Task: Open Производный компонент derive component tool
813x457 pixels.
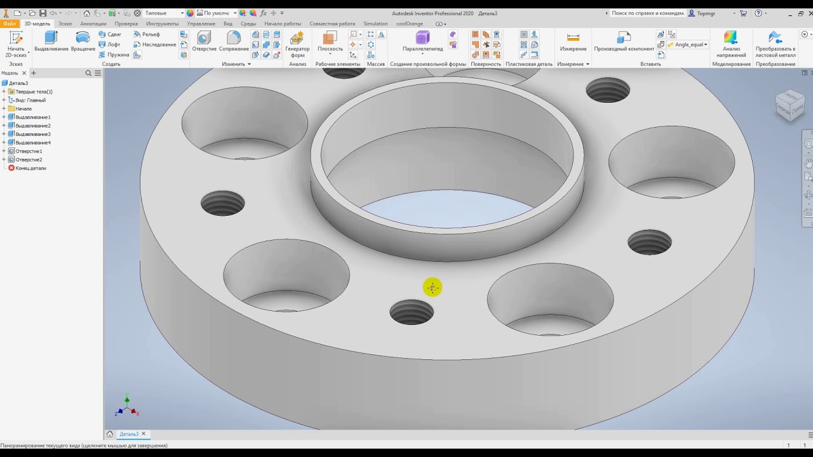Action: 624,42
